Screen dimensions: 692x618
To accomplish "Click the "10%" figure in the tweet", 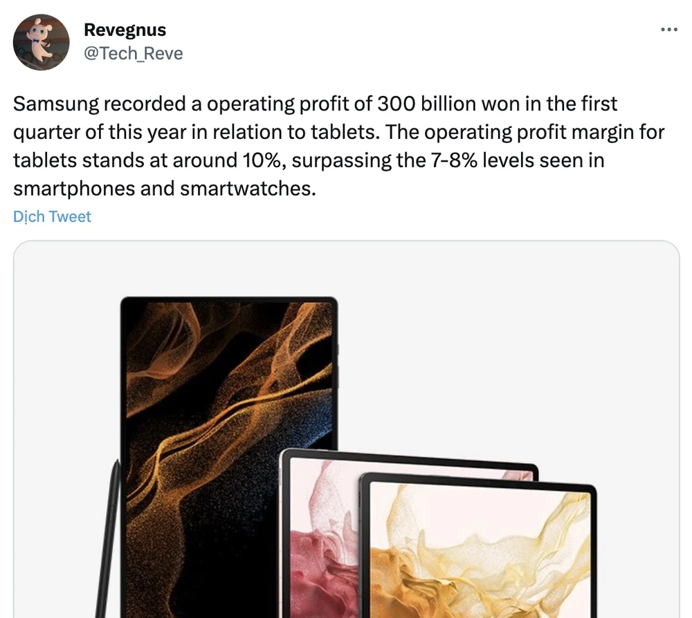I will pyautogui.click(x=262, y=160).
